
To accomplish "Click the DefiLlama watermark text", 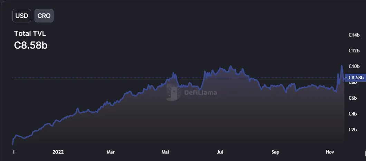I will coord(201,93).
